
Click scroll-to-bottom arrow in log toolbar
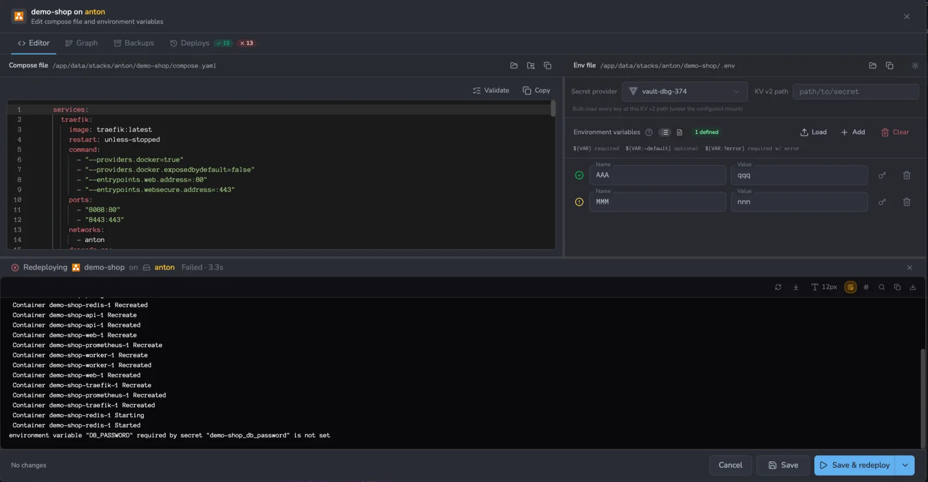796,287
